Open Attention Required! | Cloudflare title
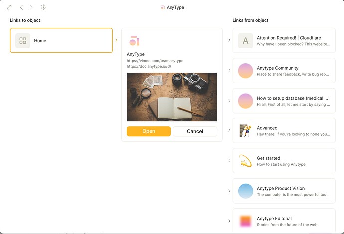The width and height of the screenshot is (344, 234). click(289, 38)
